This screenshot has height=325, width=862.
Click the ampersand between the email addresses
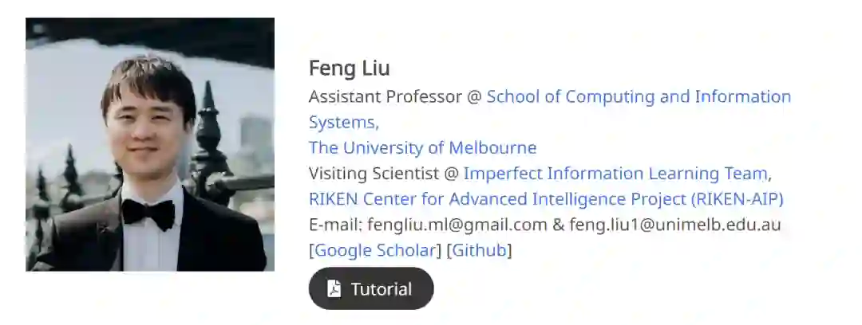(558, 225)
